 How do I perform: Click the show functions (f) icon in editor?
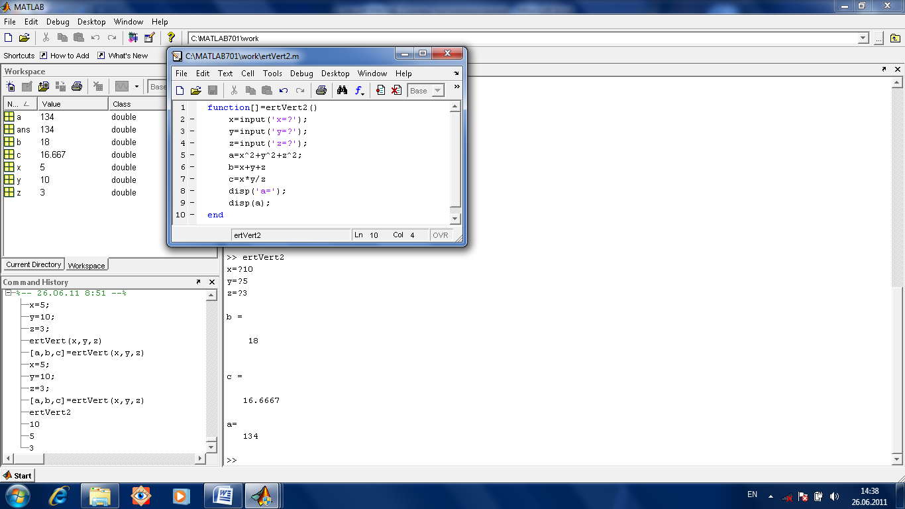coord(359,91)
